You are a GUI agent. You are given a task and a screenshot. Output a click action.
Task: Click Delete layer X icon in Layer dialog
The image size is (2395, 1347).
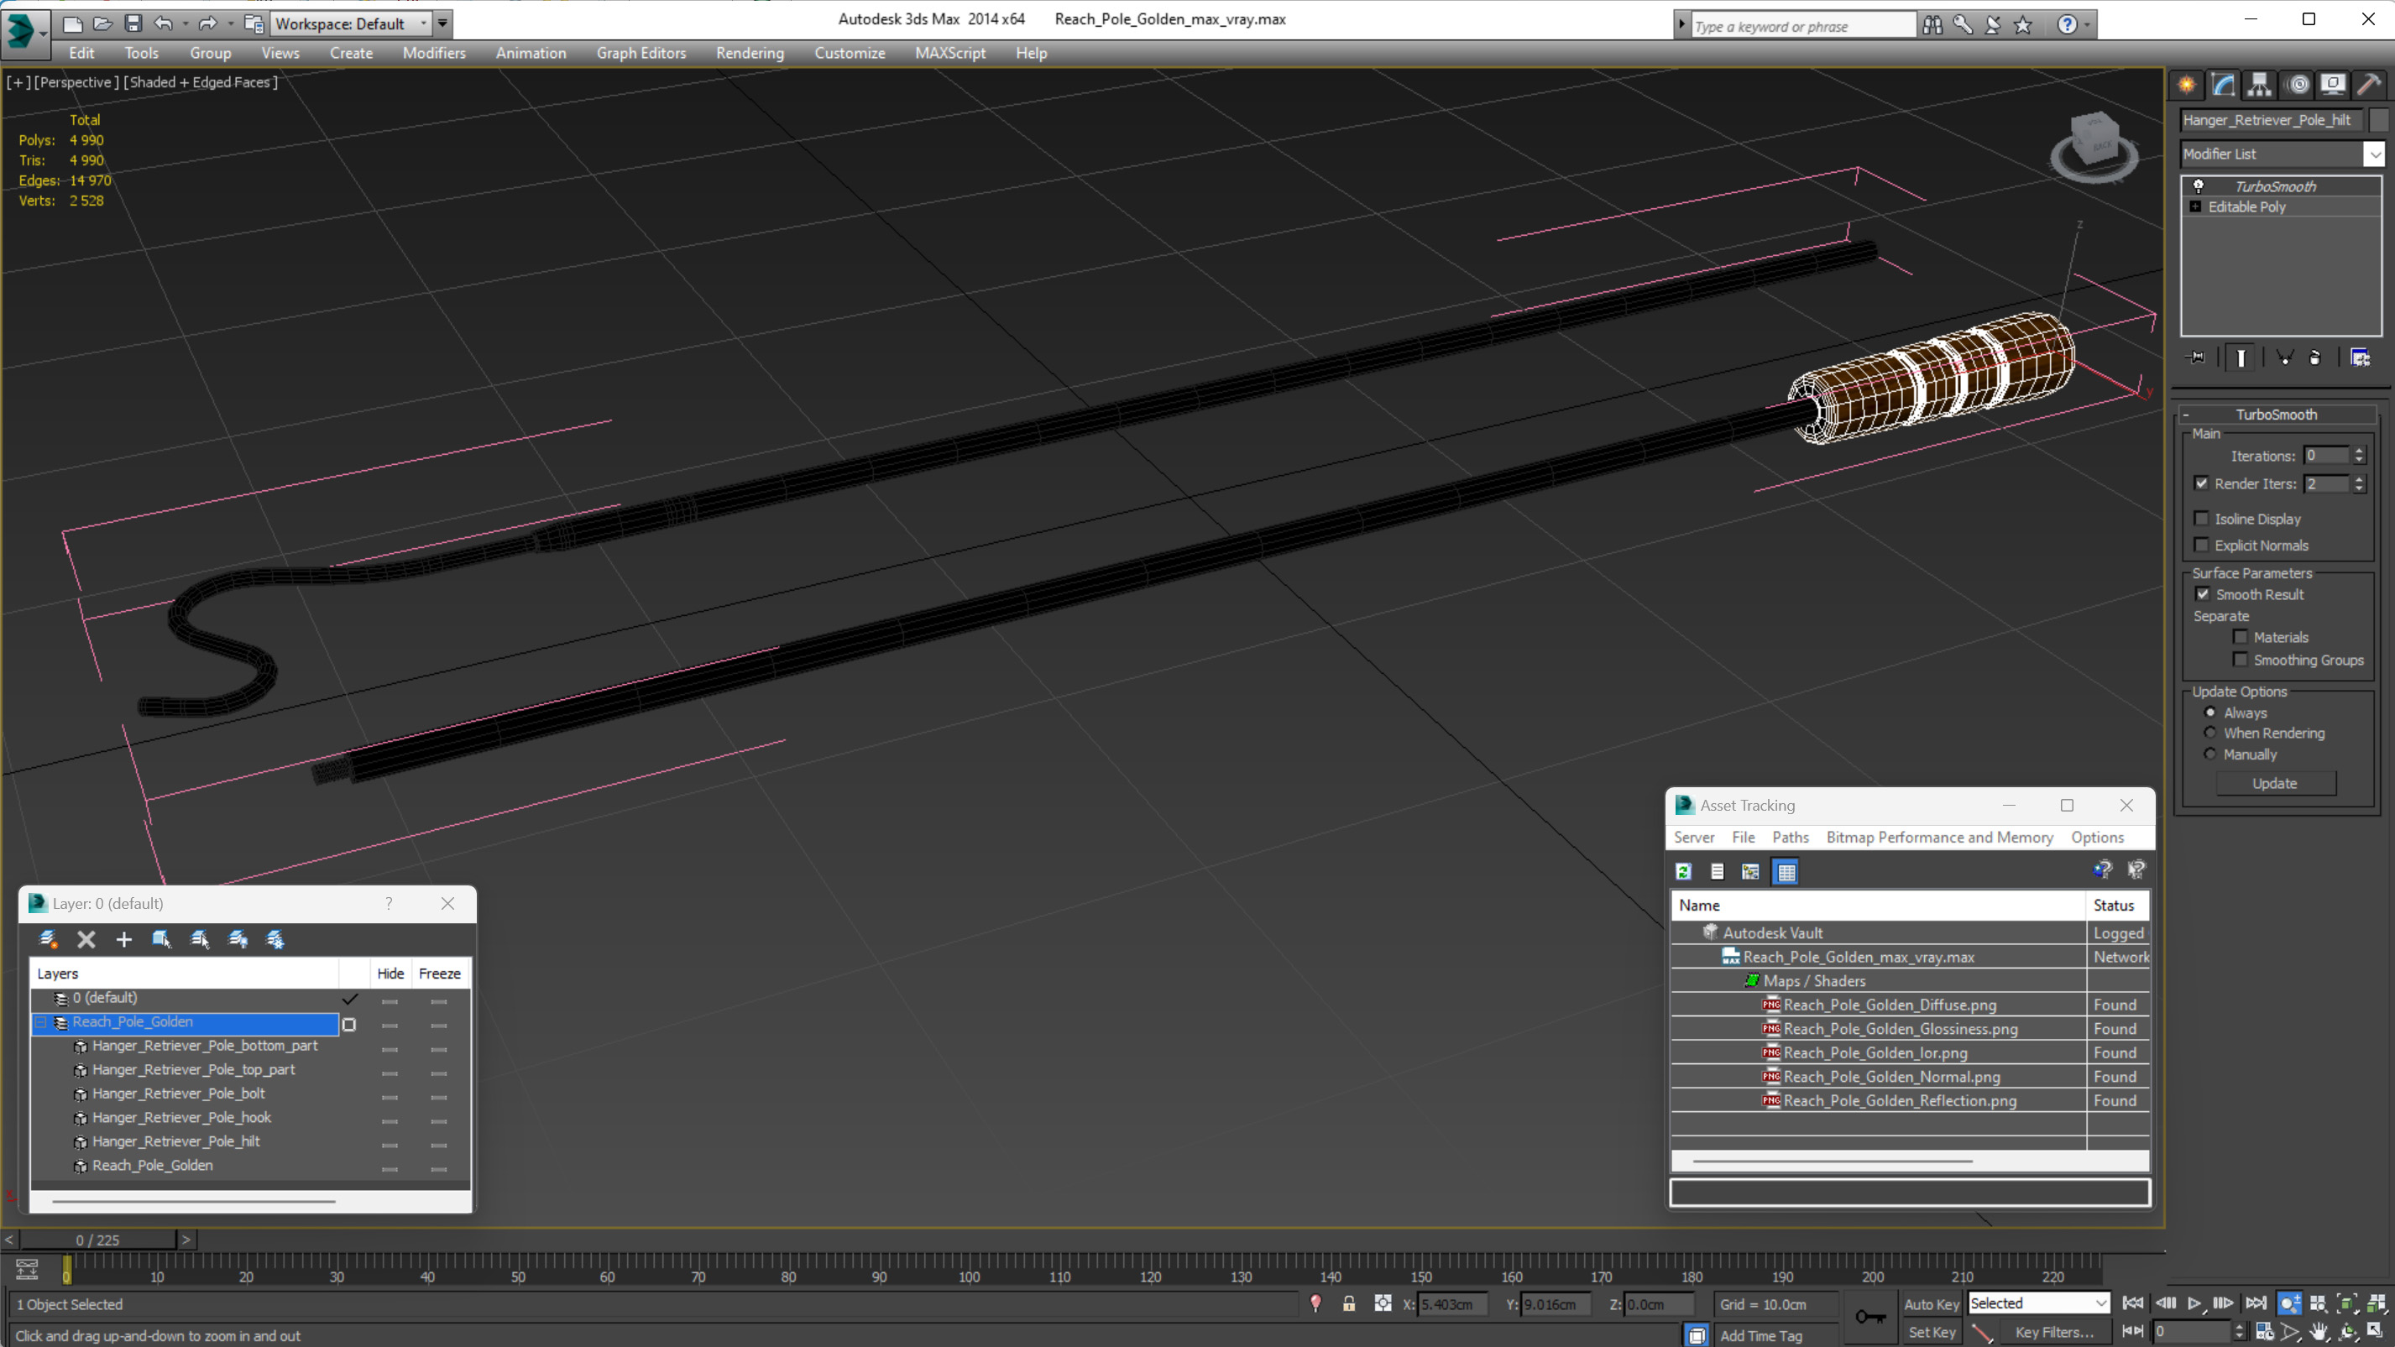coord(86,939)
